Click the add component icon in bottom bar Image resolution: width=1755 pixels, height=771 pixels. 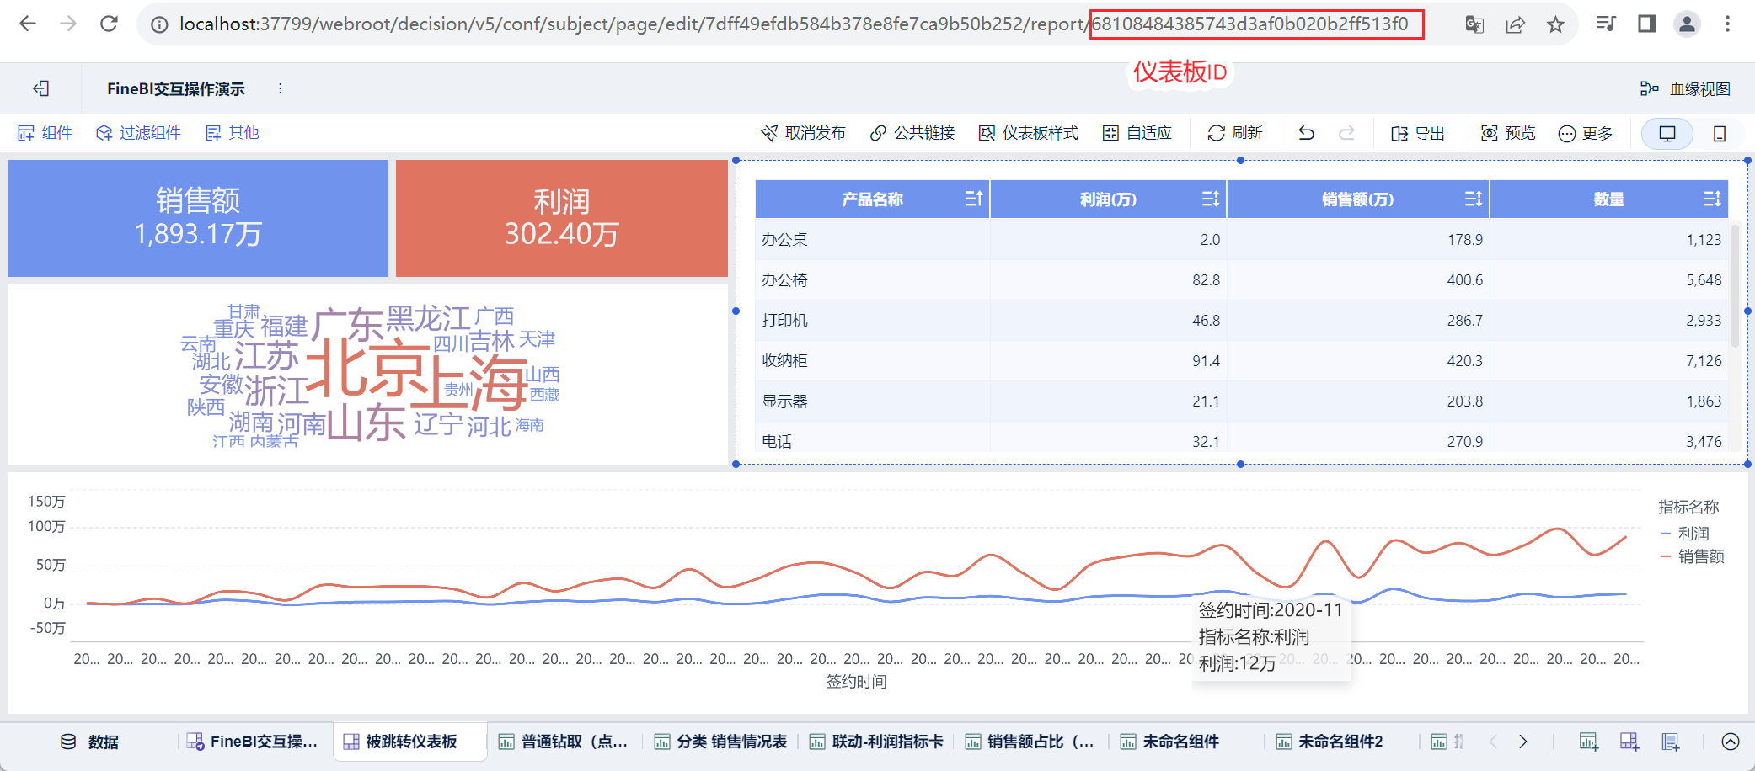(x=1588, y=742)
